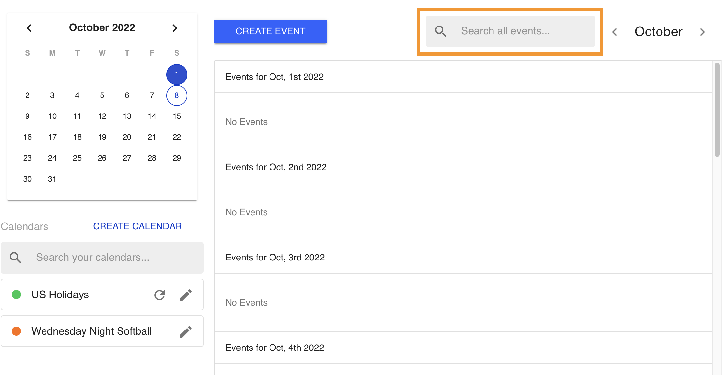
Task: Go to next month in mini calendar
Action: [x=175, y=28]
